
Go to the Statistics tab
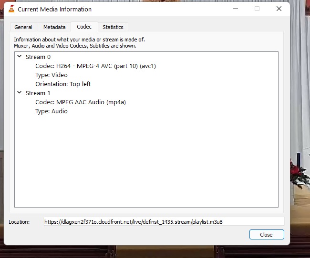click(113, 27)
